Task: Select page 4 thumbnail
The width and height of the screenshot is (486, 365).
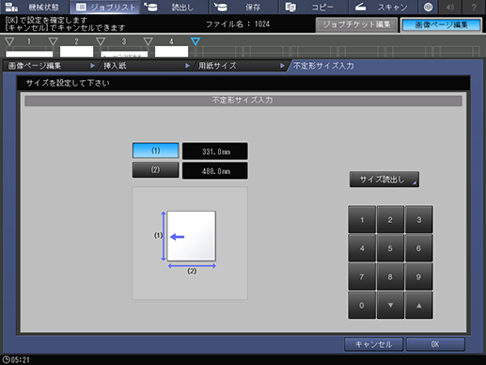Action: tap(171, 52)
